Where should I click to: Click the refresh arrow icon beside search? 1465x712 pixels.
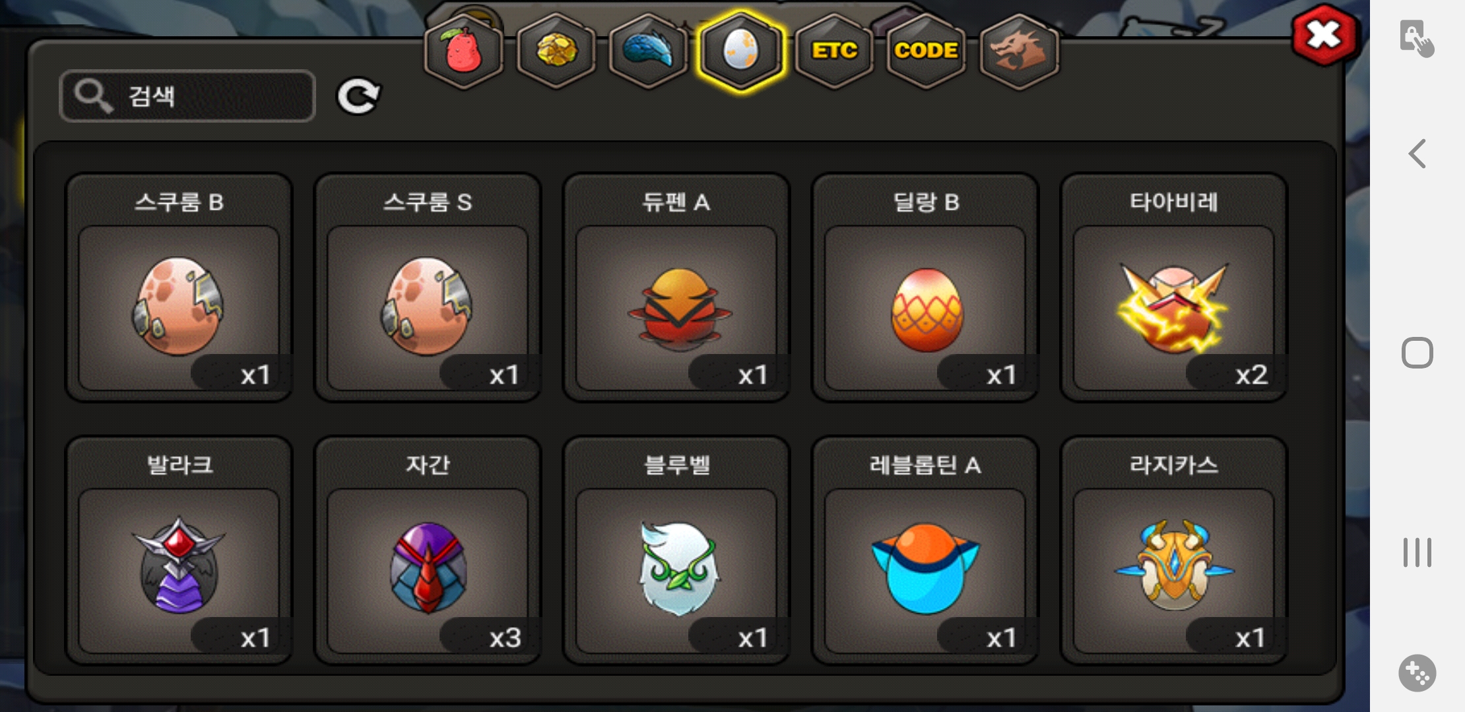(x=358, y=96)
